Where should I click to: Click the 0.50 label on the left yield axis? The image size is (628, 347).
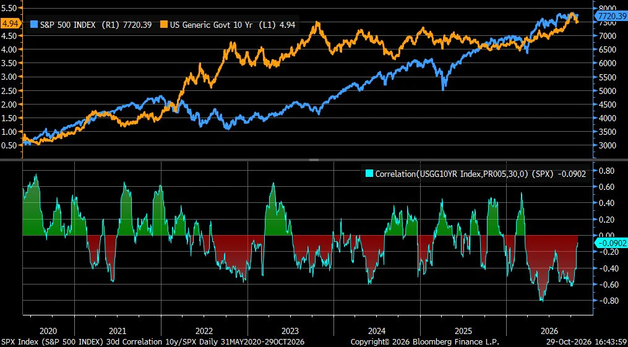coord(9,145)
